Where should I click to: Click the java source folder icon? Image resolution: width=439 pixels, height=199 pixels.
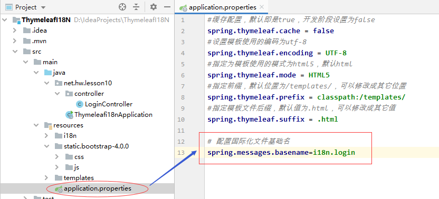coord(48,73)
